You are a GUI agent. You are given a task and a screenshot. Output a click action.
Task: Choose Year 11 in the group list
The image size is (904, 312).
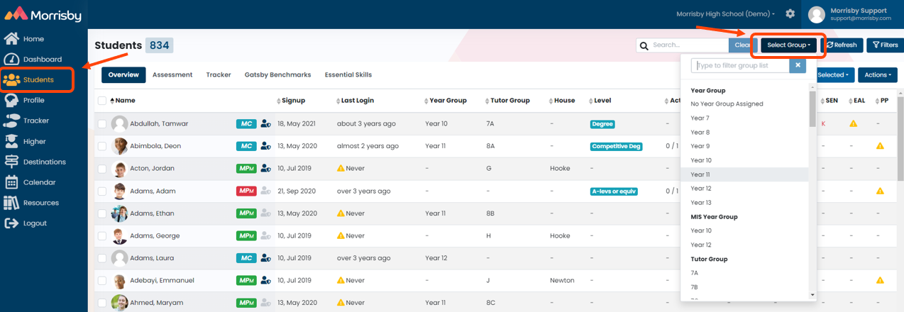(745, 174)
